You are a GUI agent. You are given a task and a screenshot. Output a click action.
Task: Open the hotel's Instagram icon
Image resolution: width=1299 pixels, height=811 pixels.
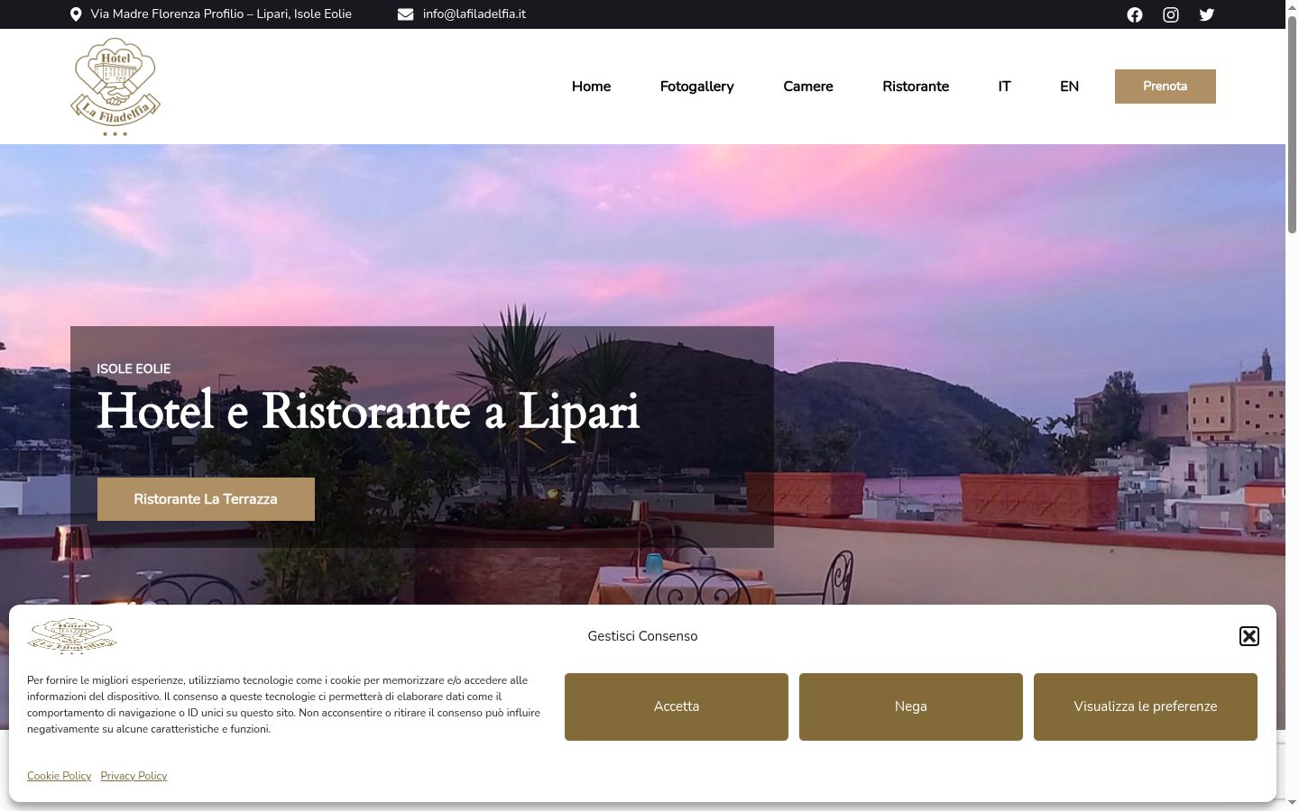coord(1171,14)
